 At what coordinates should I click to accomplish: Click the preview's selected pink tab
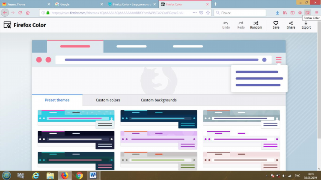click(x=75, y=47)
